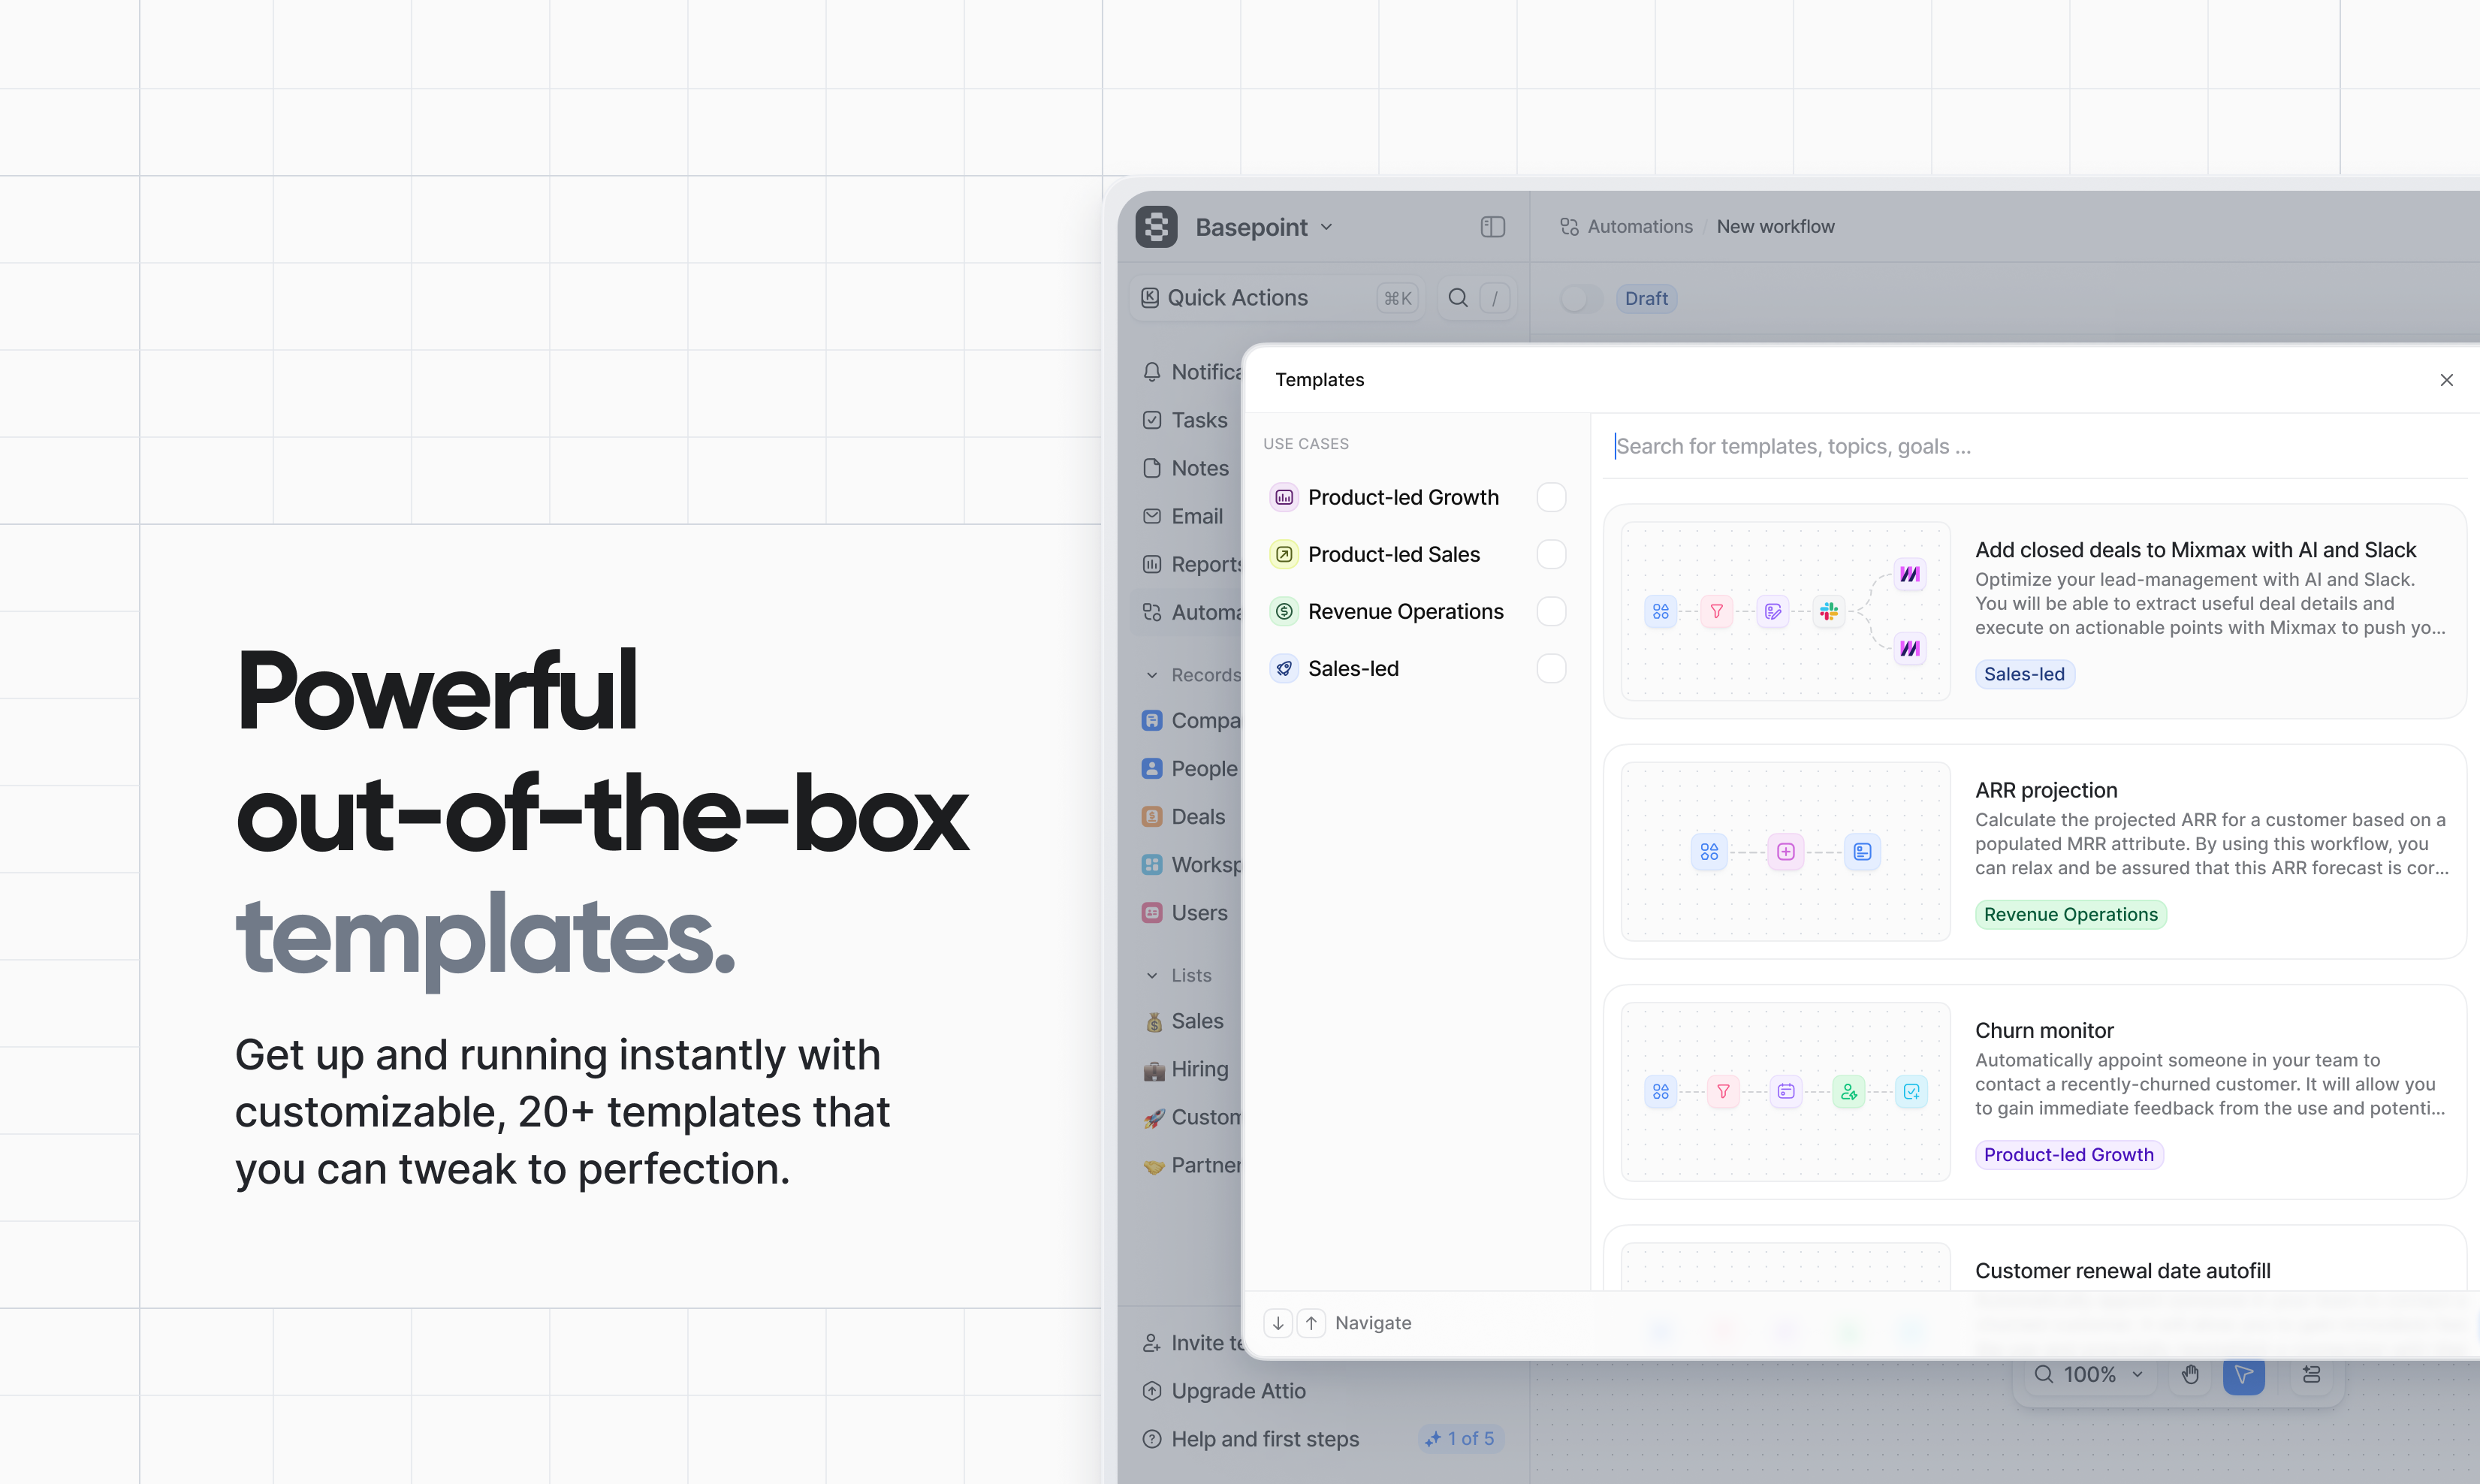Image resolution: width=2480 pixels, height=1484 pixels.
Task: Click the sidebar collapse panel icon
Action: (x=1492, y=227)
